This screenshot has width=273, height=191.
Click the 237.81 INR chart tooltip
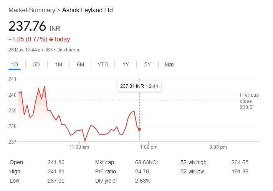click(x=139, y=86)
